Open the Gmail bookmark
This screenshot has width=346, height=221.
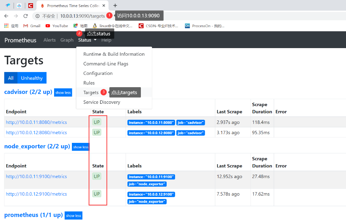tap(32, 26)
